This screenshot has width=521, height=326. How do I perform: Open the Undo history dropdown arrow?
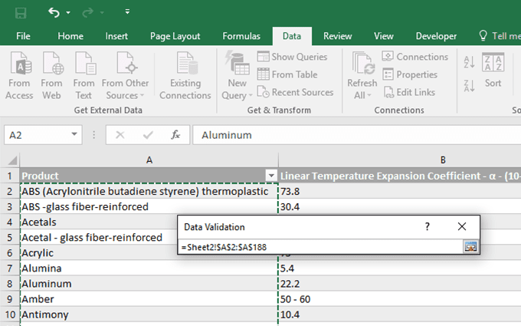68,12
